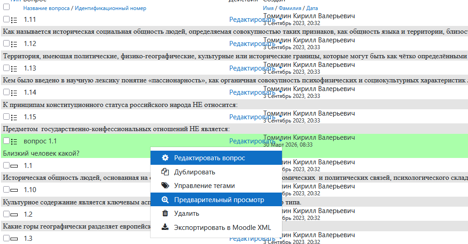Click the text starting К принципам конституционного статуса
This screenshot has width=468, height=244.
120,105
